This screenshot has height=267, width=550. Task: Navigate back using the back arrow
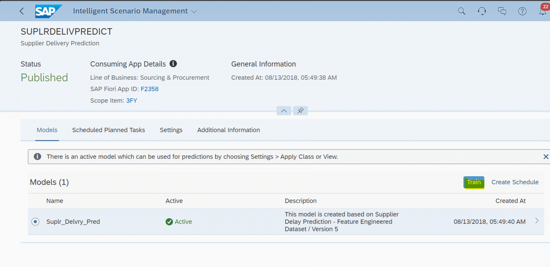point(21,11)
